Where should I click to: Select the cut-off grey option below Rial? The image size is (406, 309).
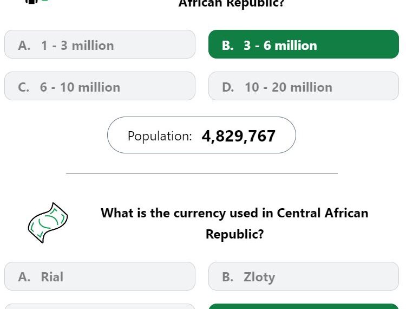pos(100,306)
